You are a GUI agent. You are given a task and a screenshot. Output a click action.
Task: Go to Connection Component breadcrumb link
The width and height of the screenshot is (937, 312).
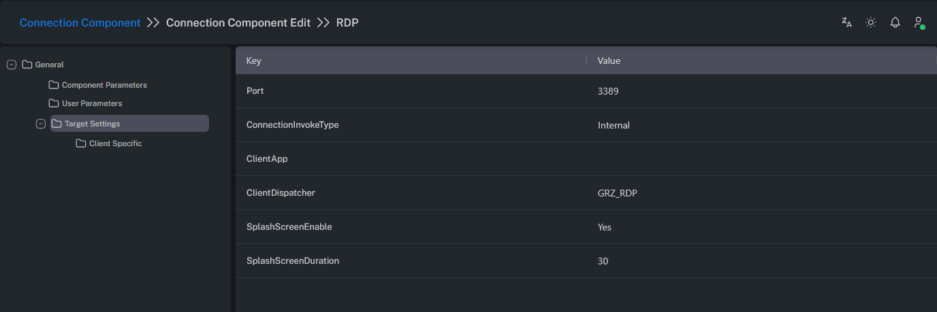(x=80, y=22)
